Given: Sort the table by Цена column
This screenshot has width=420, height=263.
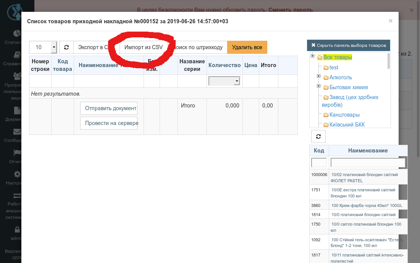Looking at the screenshot, I should pos(251,65).
